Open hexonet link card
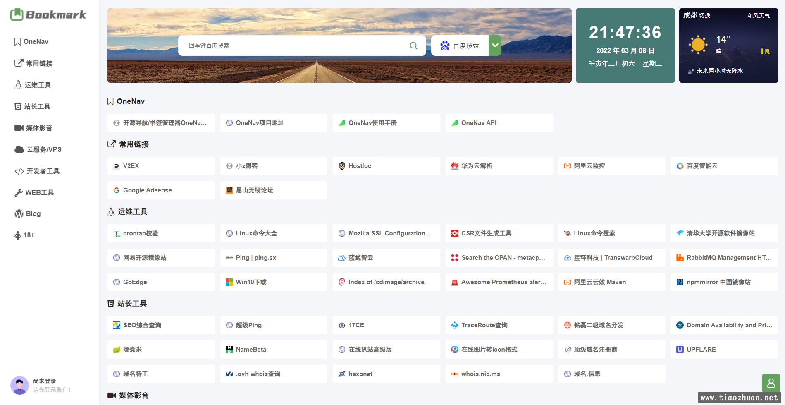 click(x=387, y=374)
